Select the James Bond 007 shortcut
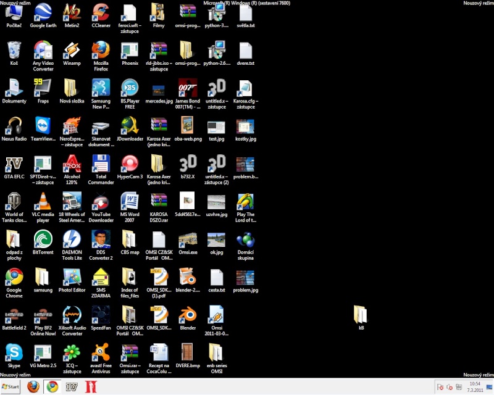 (188, 94)
